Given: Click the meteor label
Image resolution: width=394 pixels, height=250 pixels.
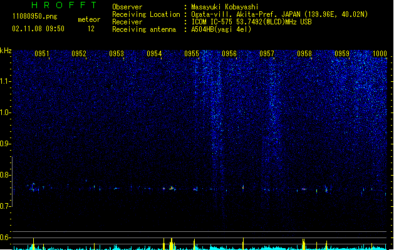Looking at the screenshot, I should pos(89,19).
